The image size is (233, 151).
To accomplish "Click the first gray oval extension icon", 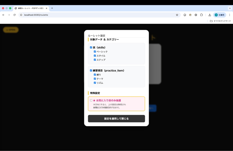I will click(185, 15).
